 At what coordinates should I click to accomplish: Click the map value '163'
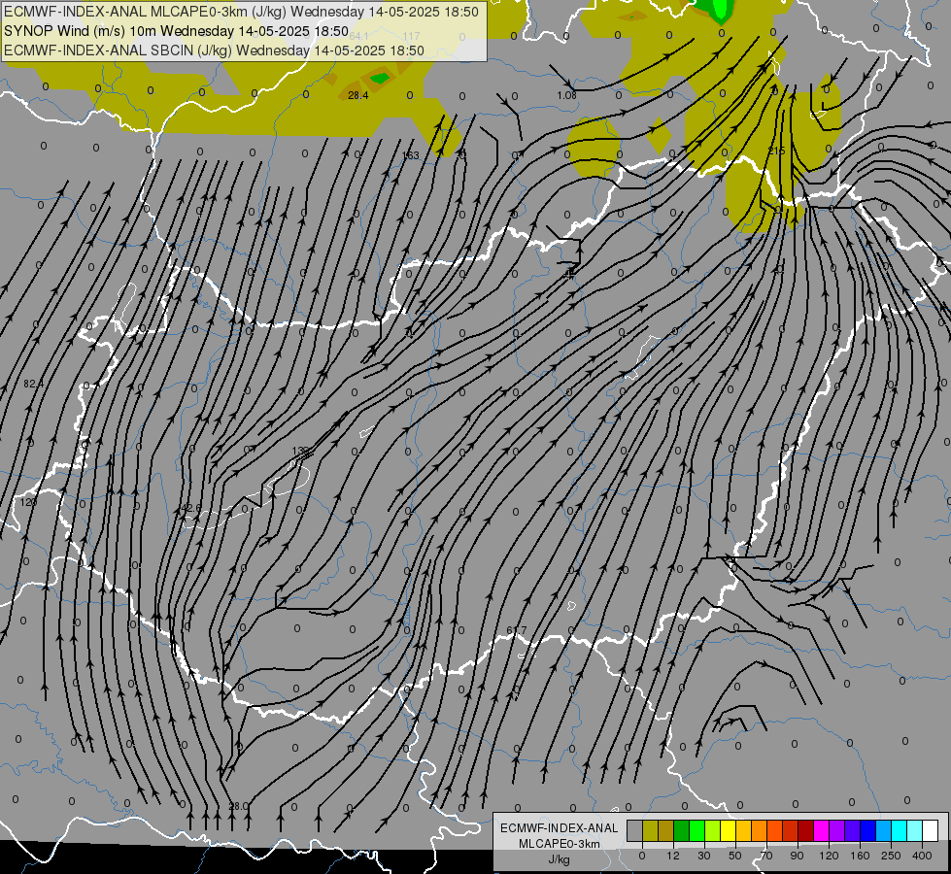point(411,155)
